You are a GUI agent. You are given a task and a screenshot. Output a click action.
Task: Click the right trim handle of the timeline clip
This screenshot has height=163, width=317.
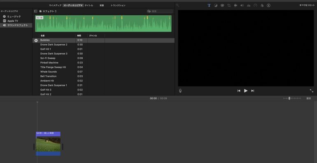click(63, 147)
